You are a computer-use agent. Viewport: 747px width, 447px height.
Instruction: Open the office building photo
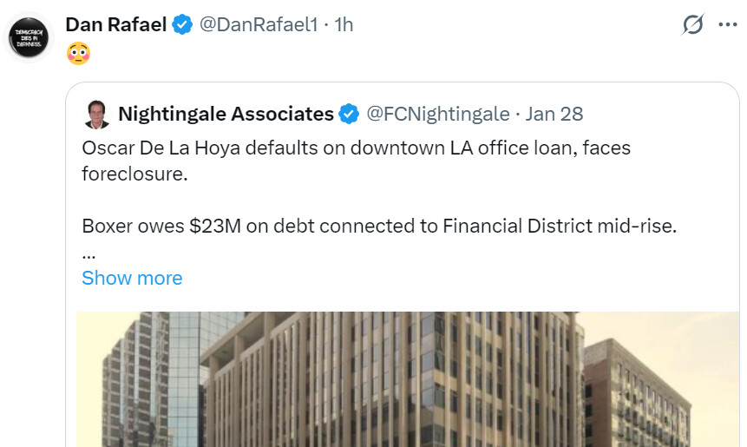coord(408,382)
